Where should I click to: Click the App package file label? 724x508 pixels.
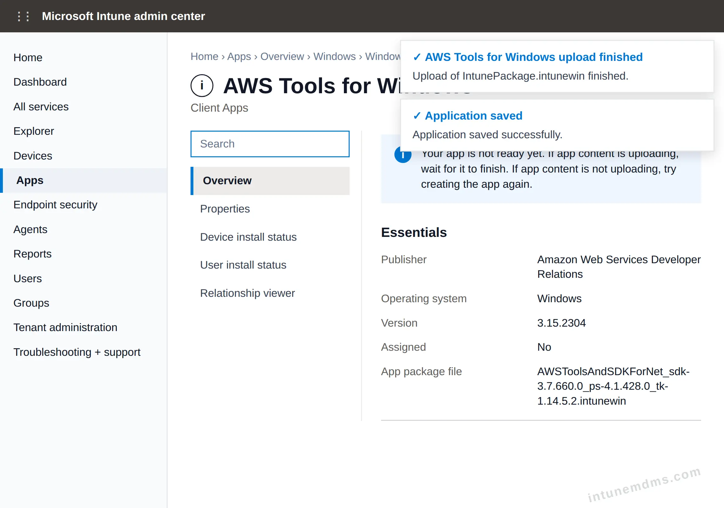tap(421, 371)
